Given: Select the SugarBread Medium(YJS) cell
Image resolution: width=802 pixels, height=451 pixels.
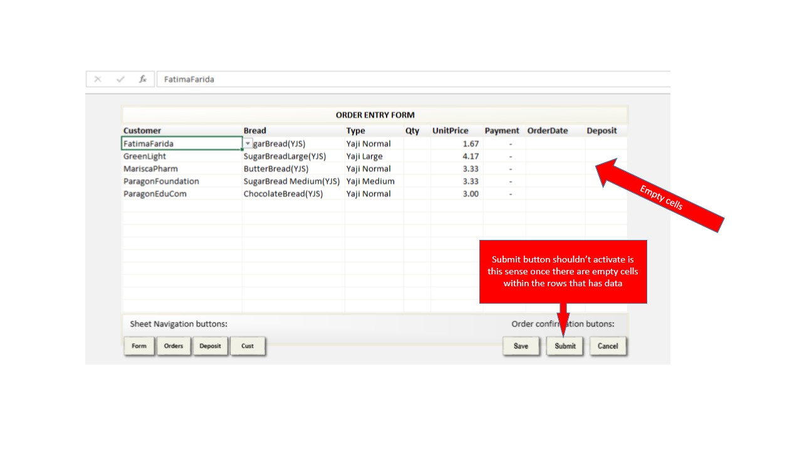Looking at the screenshot, I should [x=293, y=181].
